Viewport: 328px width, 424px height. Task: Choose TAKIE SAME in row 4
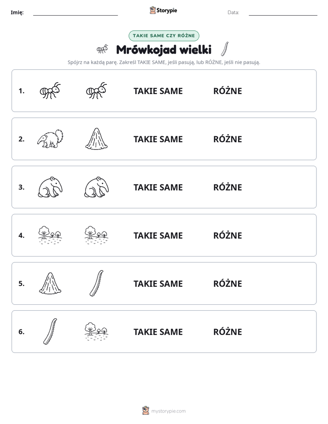(158, 235)
